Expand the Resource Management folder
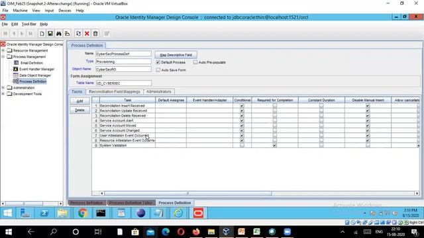Image resolution: width=424 pixels, height=238 pixels. 3,50
